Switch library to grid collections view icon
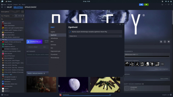Viewport: 173px width, 97px height. click(22, 12)
